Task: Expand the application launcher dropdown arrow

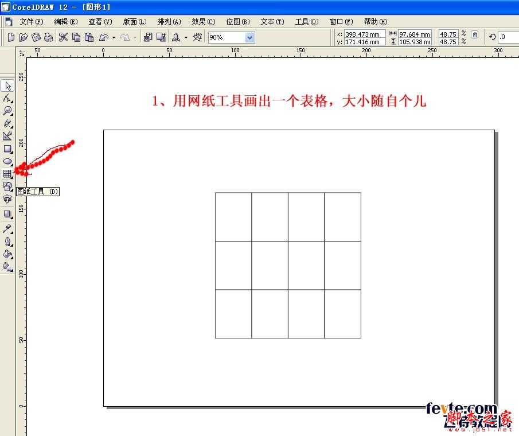Action: point(186,37)
